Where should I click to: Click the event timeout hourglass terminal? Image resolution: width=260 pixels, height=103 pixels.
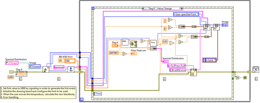pos(93,8)
